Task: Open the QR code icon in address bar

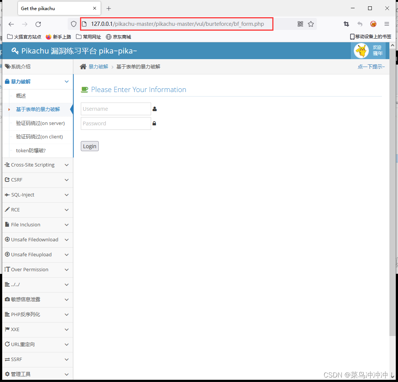Action: [300, 24]
